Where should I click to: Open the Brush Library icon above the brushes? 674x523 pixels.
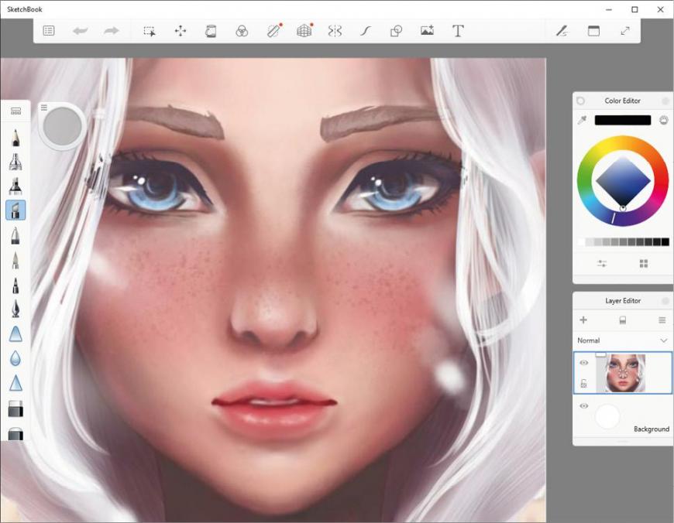click(x=16, y=111)
